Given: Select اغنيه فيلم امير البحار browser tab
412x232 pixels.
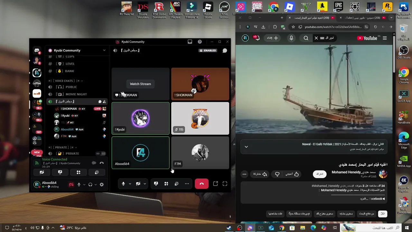Looking at the screenshot, I should 311,18.
